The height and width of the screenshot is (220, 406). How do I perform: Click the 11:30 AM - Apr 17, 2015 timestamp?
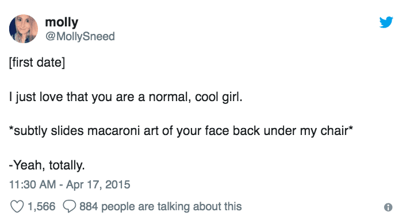(70, 184)
